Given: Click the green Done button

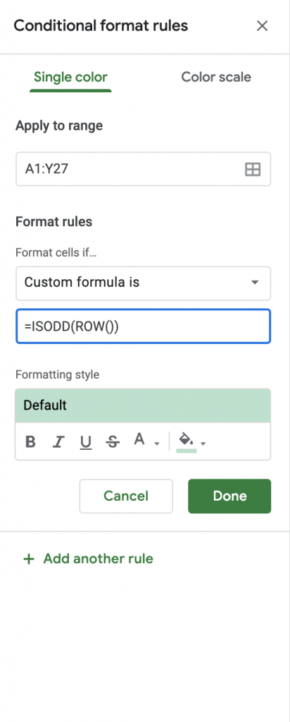Looking at the screenshot, I should 229,496.
